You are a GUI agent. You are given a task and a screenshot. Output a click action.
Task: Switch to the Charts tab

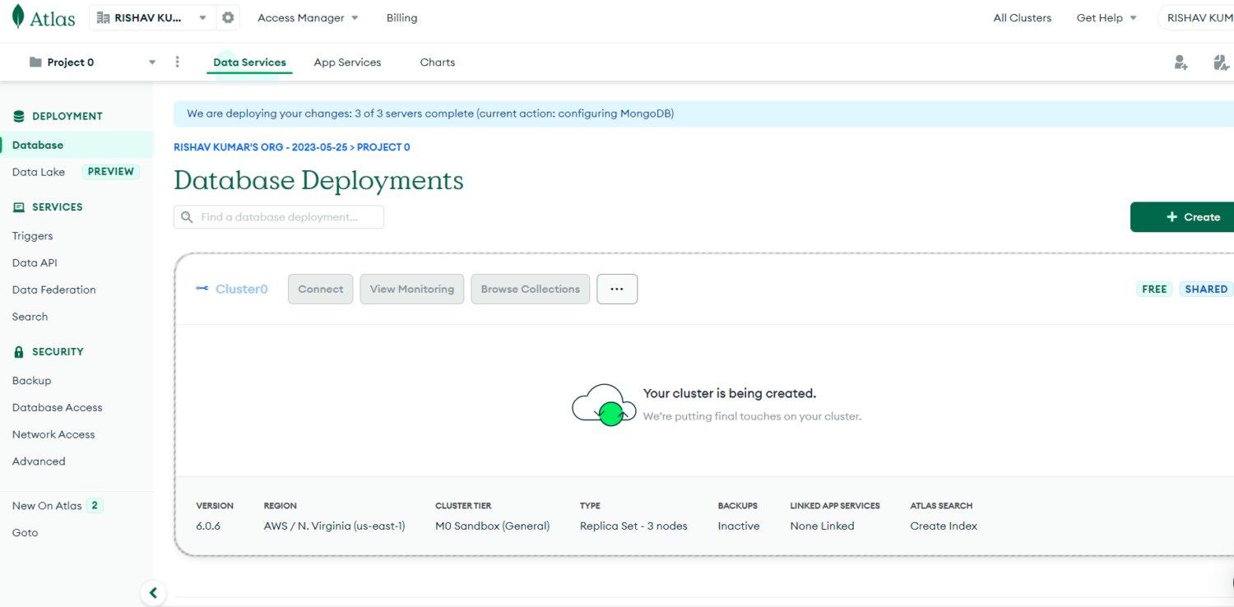438,62
